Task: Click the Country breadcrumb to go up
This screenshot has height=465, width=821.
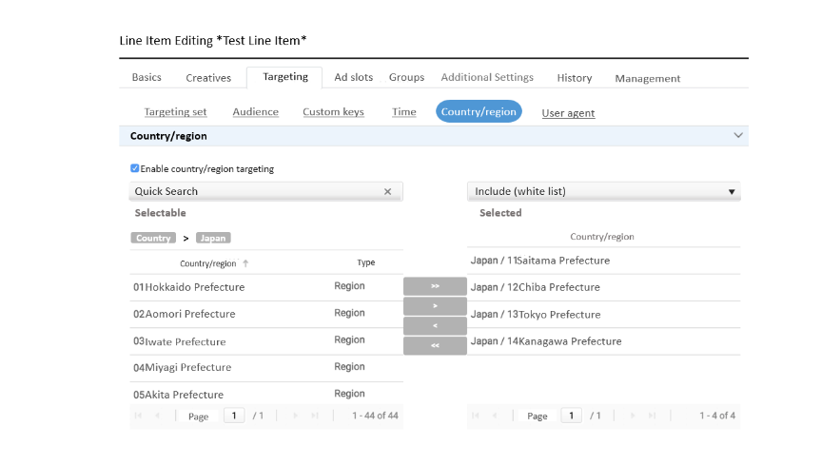Action: [x=153, y=238]
